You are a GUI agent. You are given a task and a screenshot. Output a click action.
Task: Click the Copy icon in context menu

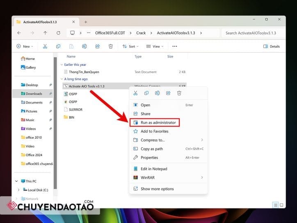tap(146, 93)
